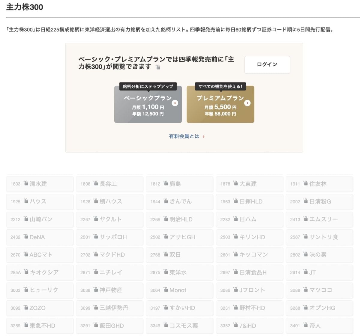Click the arrow icon on ベーシックプラン
The height and width of the screenshot is (336, 360).
point(175,103)
